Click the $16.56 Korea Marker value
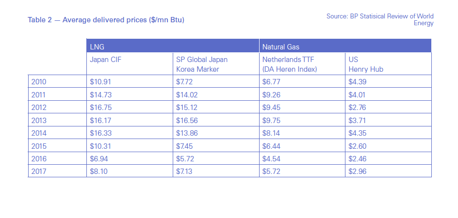The height and width of the screenshot is (218, 458). click(187, 120)
